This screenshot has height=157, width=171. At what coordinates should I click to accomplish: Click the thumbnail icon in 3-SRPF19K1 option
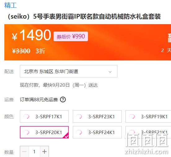[x=132, y=116]
